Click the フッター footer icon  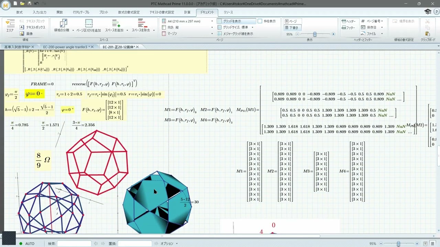pos(343,28)
